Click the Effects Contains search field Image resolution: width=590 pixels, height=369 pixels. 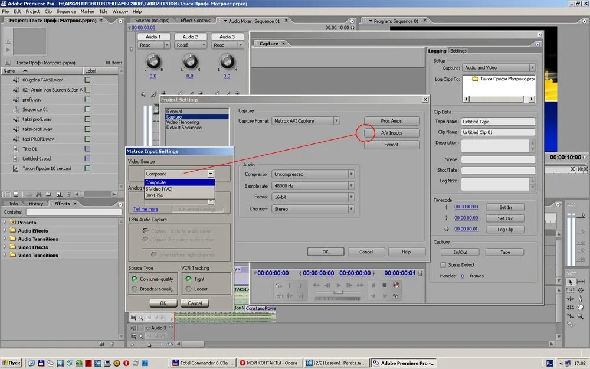pos(74,212)
